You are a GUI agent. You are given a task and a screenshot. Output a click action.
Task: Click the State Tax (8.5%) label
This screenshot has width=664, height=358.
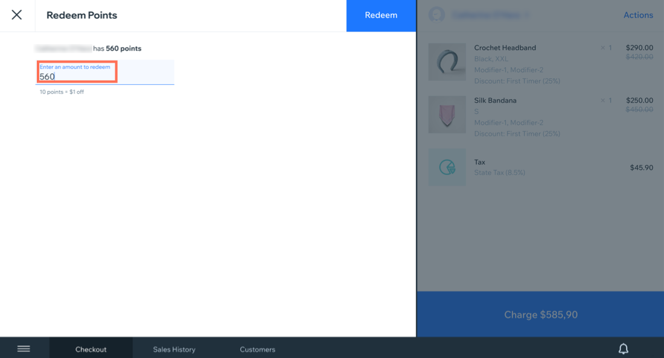499,172
